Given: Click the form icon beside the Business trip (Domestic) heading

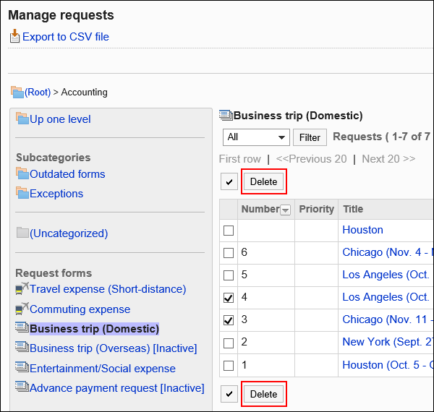Looking at the screenshot, I should point(226,116).
